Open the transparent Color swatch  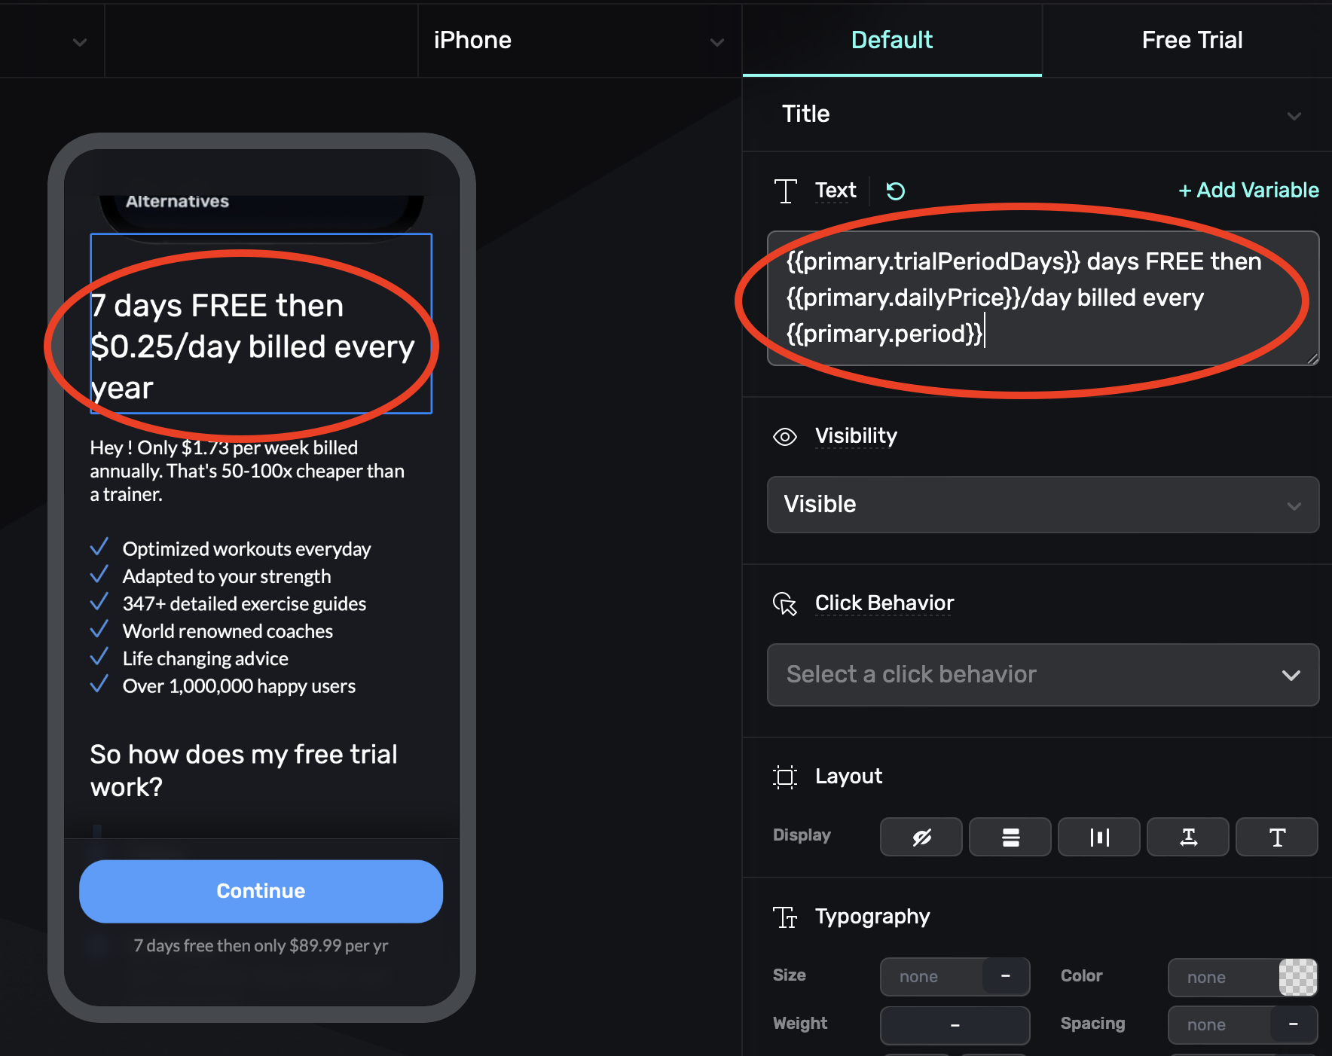[x=1297, y=977]
